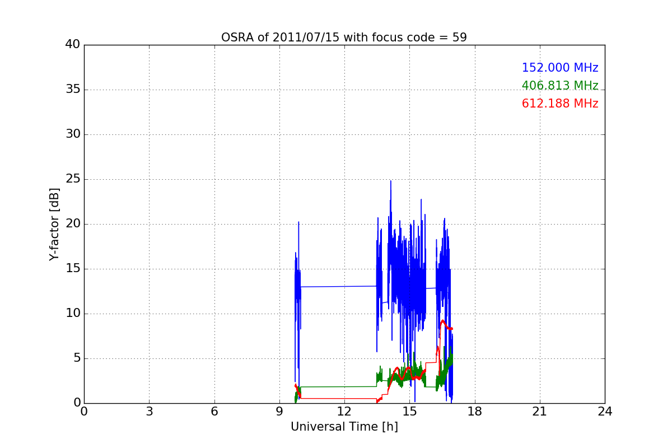Click the Universal Time [h] axis label
This screenshot has height=448, width=672.
click(344, 427)
